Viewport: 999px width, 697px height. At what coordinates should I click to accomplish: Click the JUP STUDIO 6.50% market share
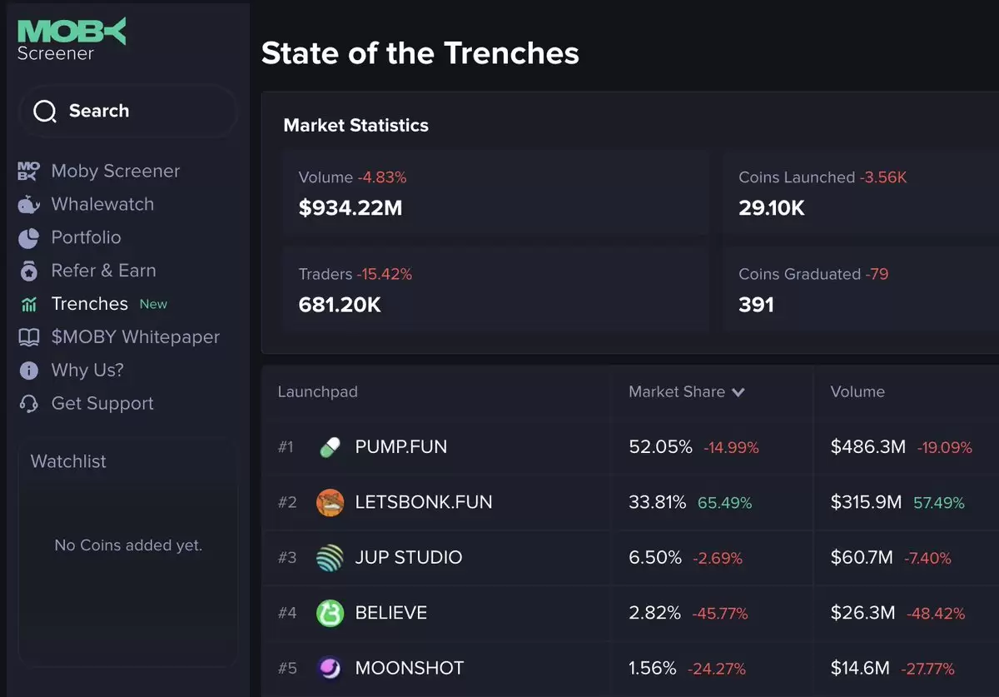pos(655,557)
